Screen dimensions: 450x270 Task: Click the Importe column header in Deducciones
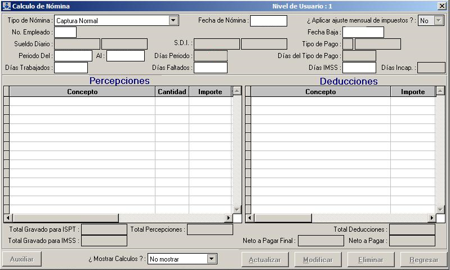pos(412,91)
